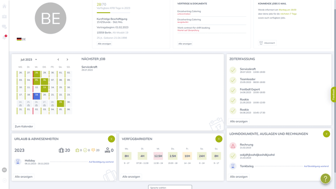Click the checkmark next to Football Expert
The height and width of the screenshot is (189, 336).
(233, 91)
